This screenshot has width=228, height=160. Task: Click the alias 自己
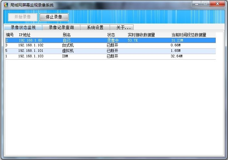tap(67, 40)
